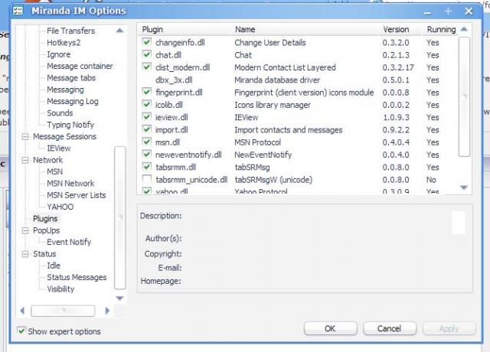Select Hotkeys2 in the tree

click(64, 43)
